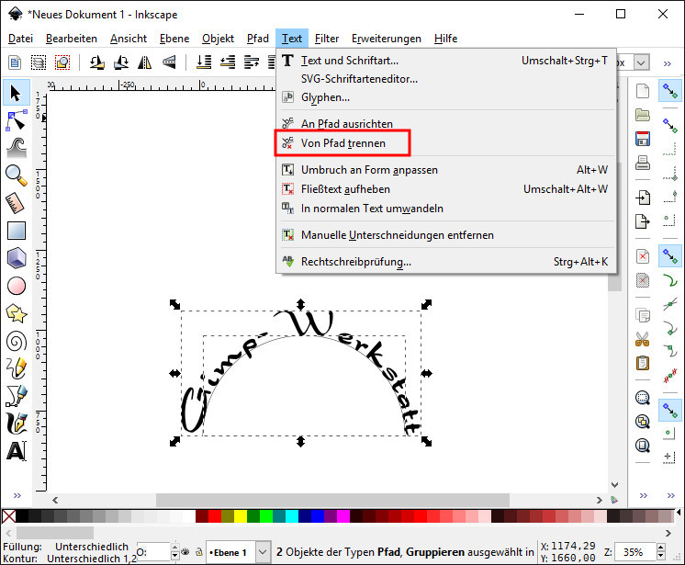This screenshot has height=565, width=685.
Task: Choose Rechtschreibprüfung menu entry
Action: (x=445, y=262)
